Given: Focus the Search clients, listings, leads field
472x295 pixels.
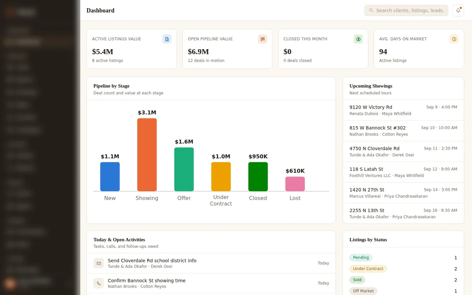Looking at the screenshot, I should (406, 11).
